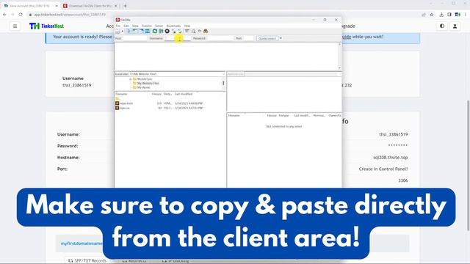470x264 pixels.
Task: Click the browser back arrow
Action: point(5,15)
